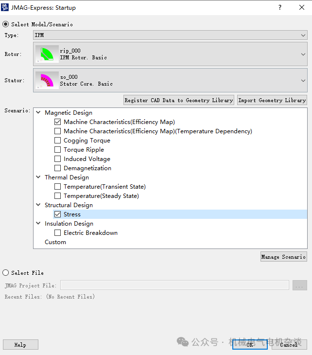Click the 'IPM Rotor. Basic' text
Image resolution: width=312 pixels, height=355 pixels.
tap(83, 57)
